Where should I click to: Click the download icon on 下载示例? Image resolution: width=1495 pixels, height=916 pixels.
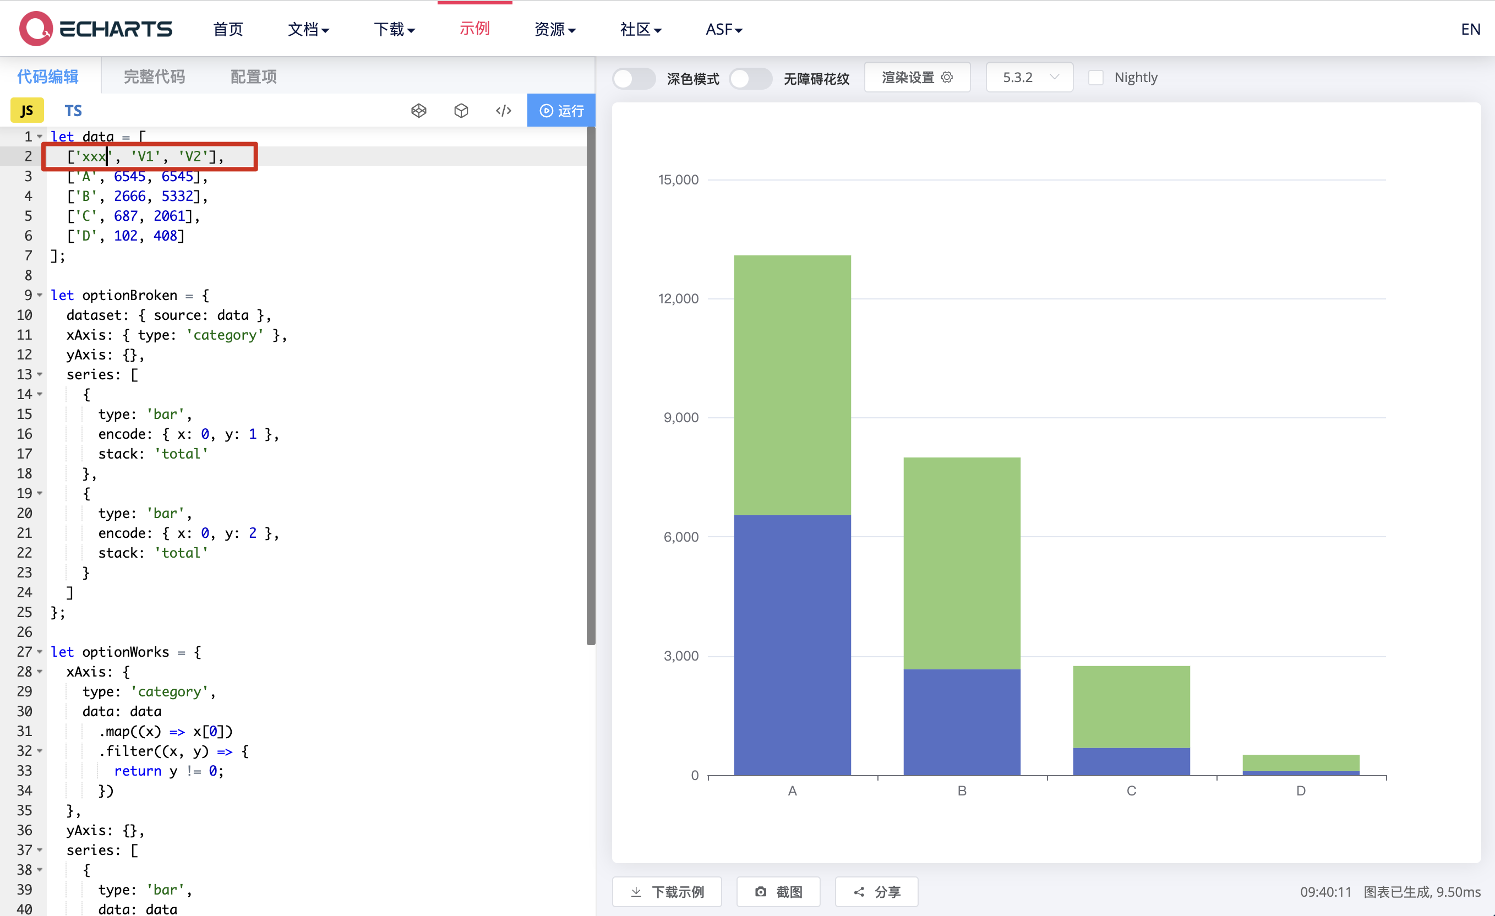click(x=636, y=892)
